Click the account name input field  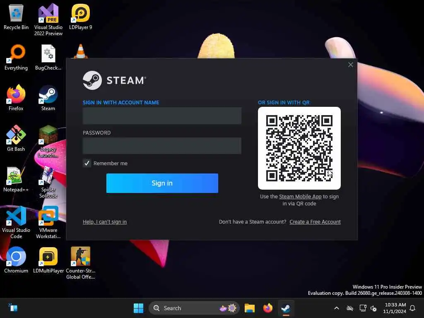pyautogui.click(x=162, y=116)
